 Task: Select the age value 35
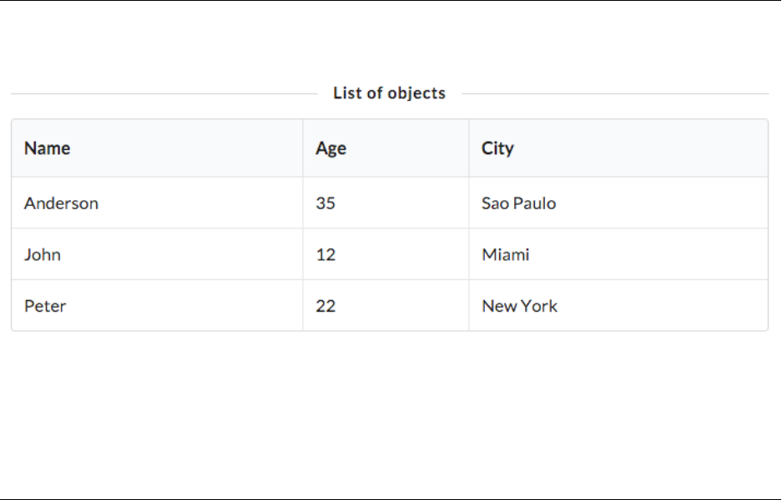pos(325,203)
